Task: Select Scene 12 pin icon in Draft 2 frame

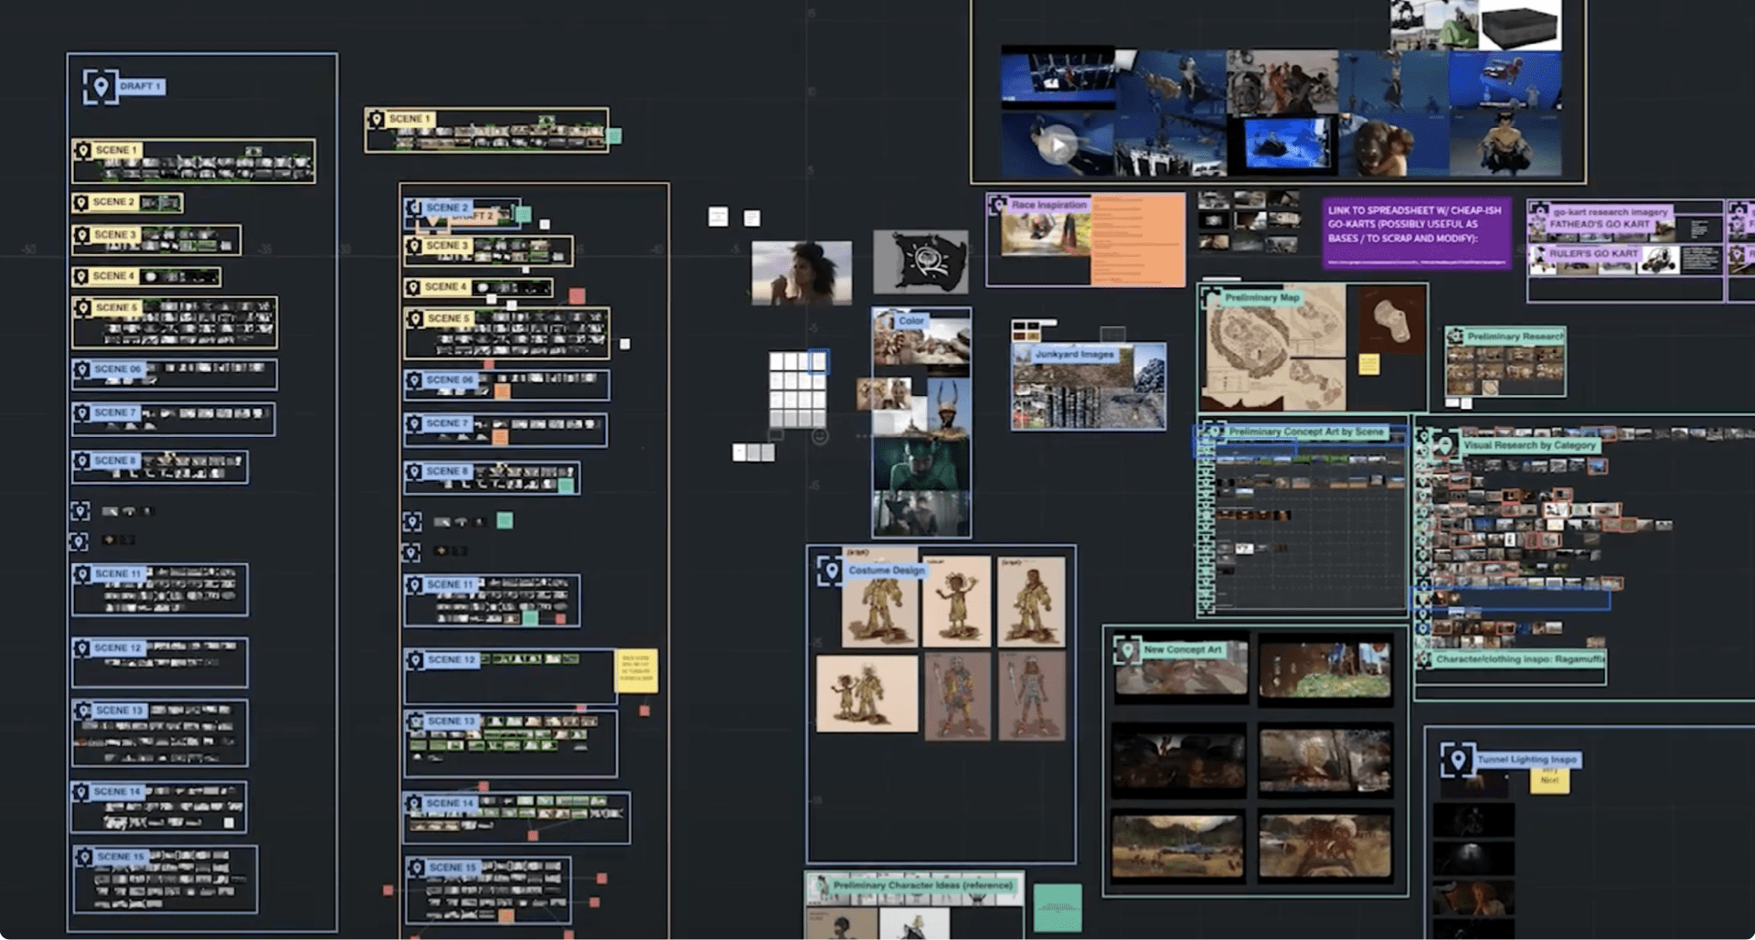Action: (417, 660)
